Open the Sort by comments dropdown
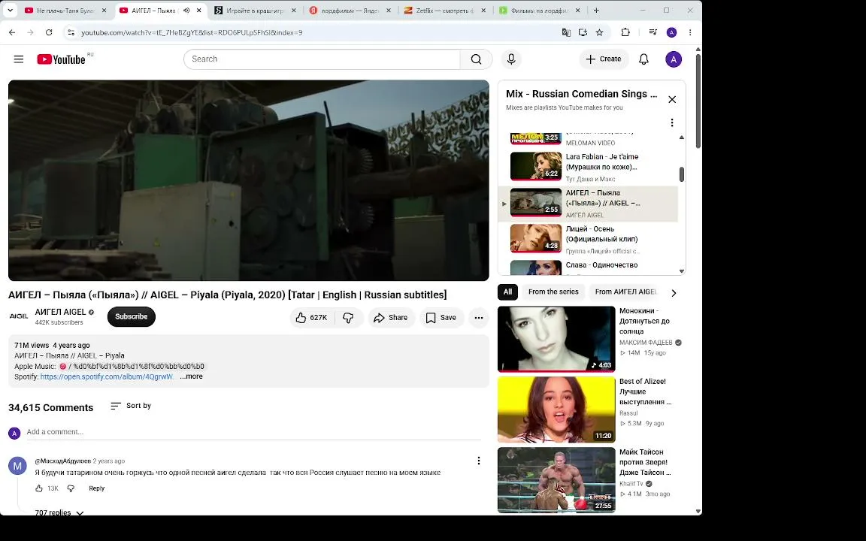 [130, 406]
